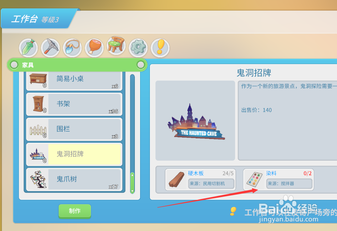
Task: Select the meat food category icon
Action: [94, 48]
